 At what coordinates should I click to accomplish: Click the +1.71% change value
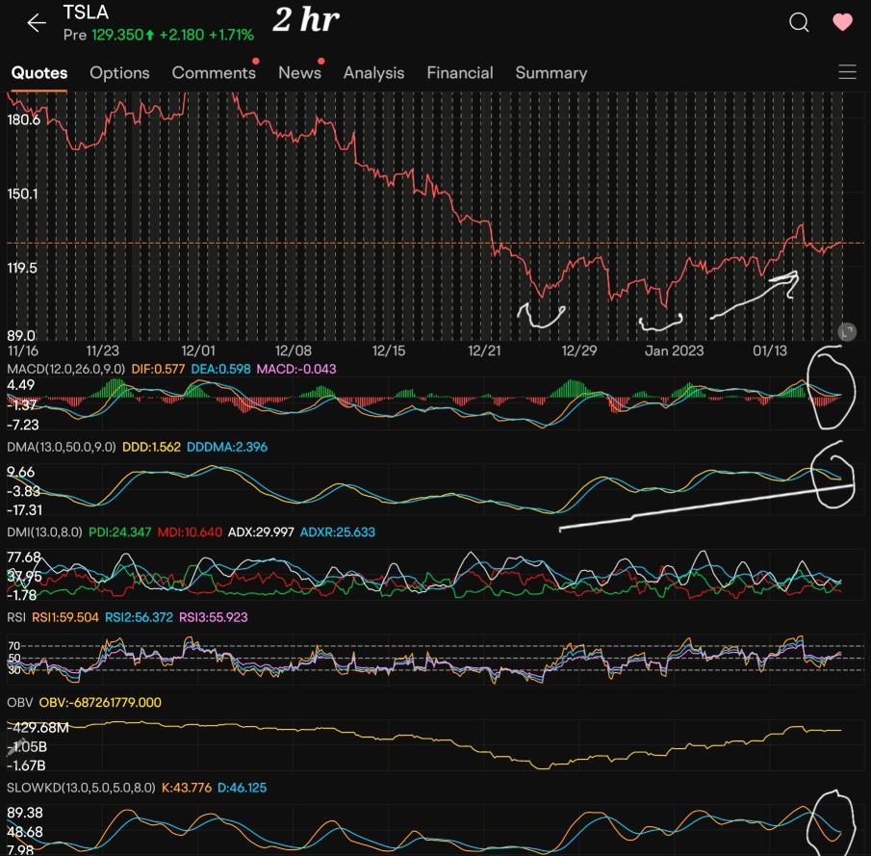(231, 35)
